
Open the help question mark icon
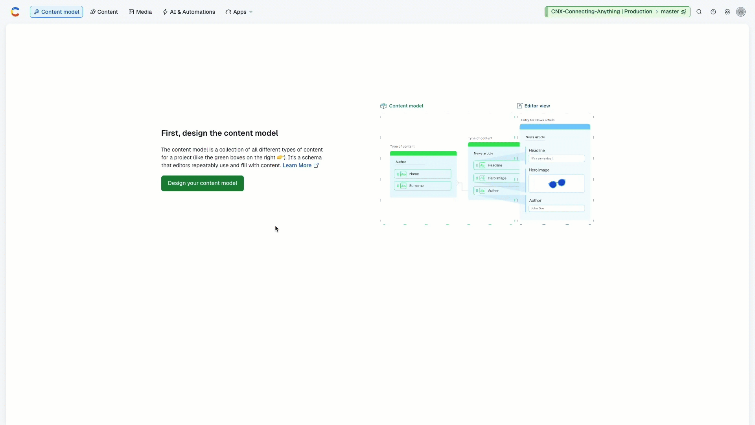713,12
